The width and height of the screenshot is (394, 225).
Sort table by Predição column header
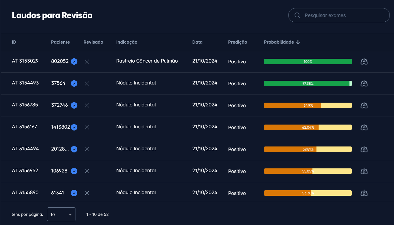point(237,42)
